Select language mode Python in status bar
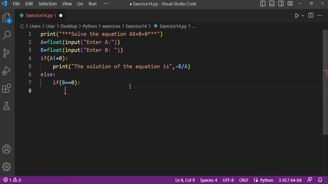Viewport: 328px width, 184px height. (x=266, y=180)
